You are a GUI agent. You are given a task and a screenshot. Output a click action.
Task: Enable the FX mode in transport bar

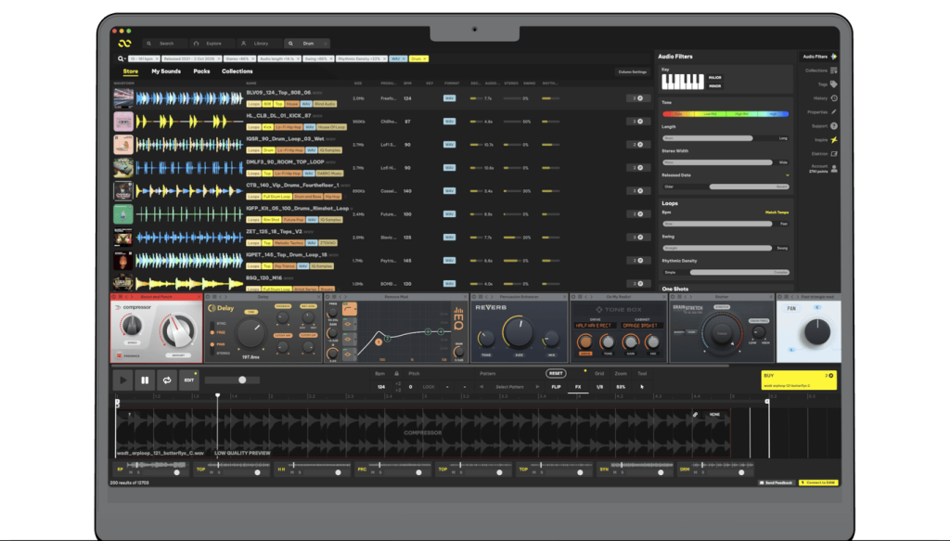(578, 387)
